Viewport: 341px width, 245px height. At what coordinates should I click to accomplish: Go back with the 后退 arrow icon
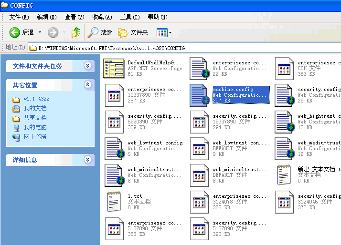click(15, 32)
